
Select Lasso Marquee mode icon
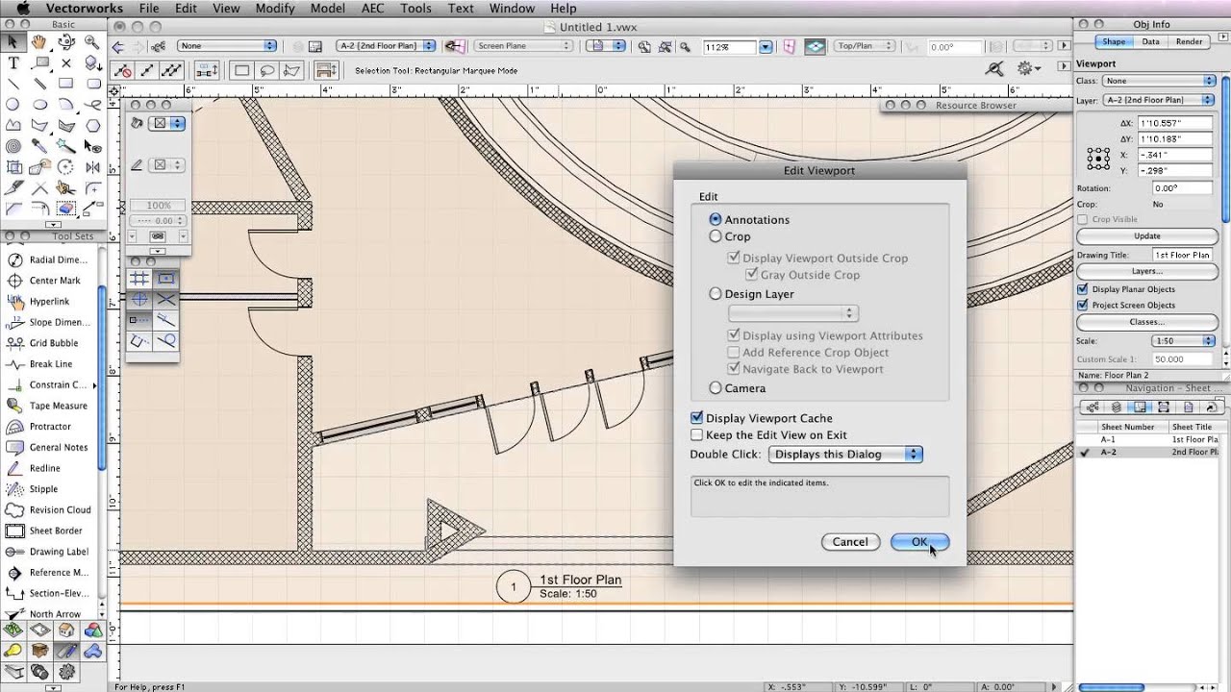point(267,70)
